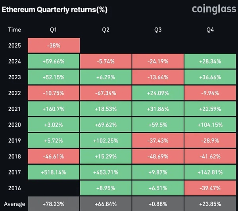Image resolution: width=238 pixels, height=211 pixels.
Task: Select the 2016 Q4 cell showing -39.47%
Action: click(210, 188)
